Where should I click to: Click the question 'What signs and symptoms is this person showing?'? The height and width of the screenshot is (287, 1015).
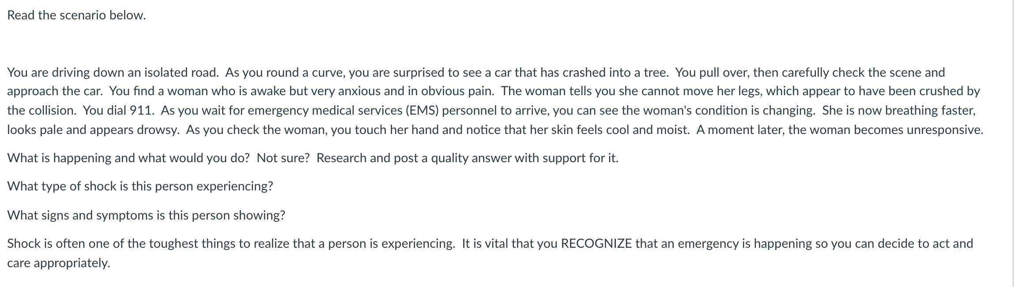point(146,215)
